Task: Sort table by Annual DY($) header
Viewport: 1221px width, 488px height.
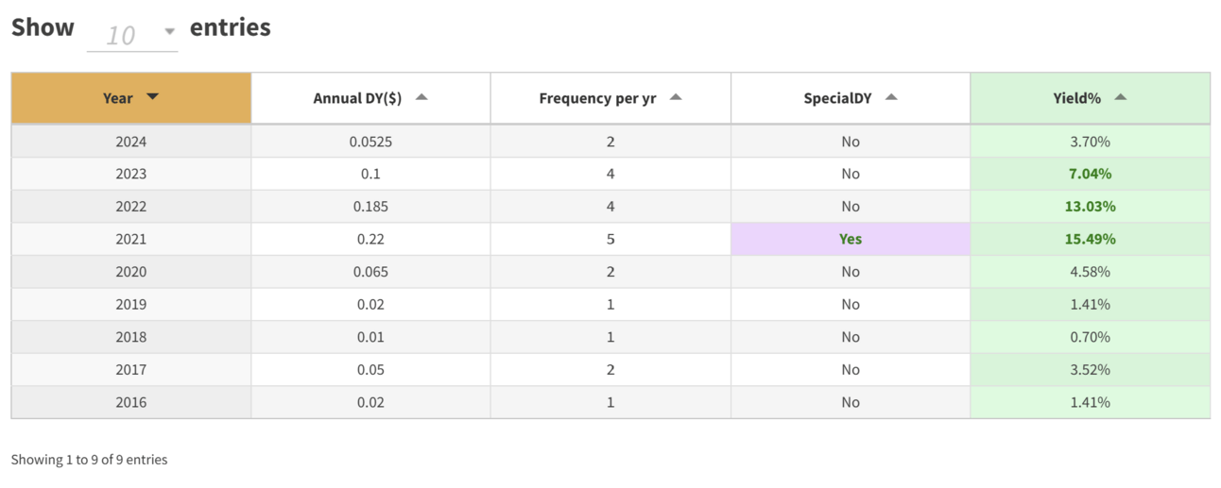Action: tap(357, 98)
